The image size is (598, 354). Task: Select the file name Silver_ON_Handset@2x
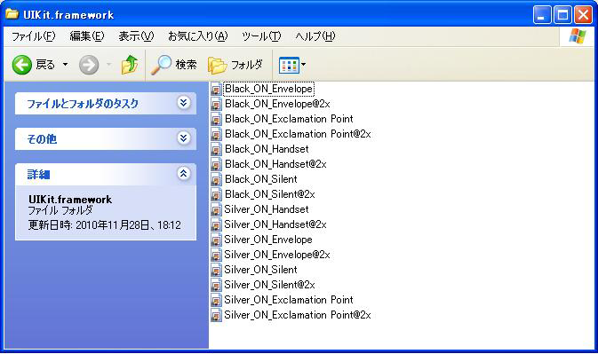[x=275, y=224]
